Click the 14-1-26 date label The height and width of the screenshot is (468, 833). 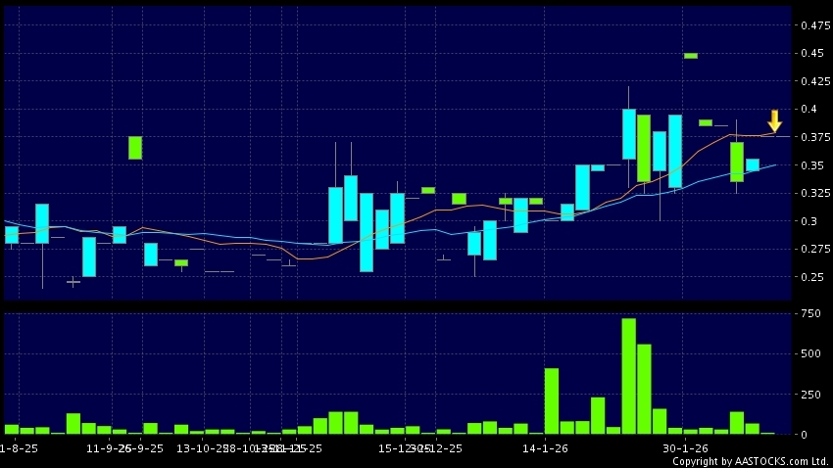coord(546,447)
